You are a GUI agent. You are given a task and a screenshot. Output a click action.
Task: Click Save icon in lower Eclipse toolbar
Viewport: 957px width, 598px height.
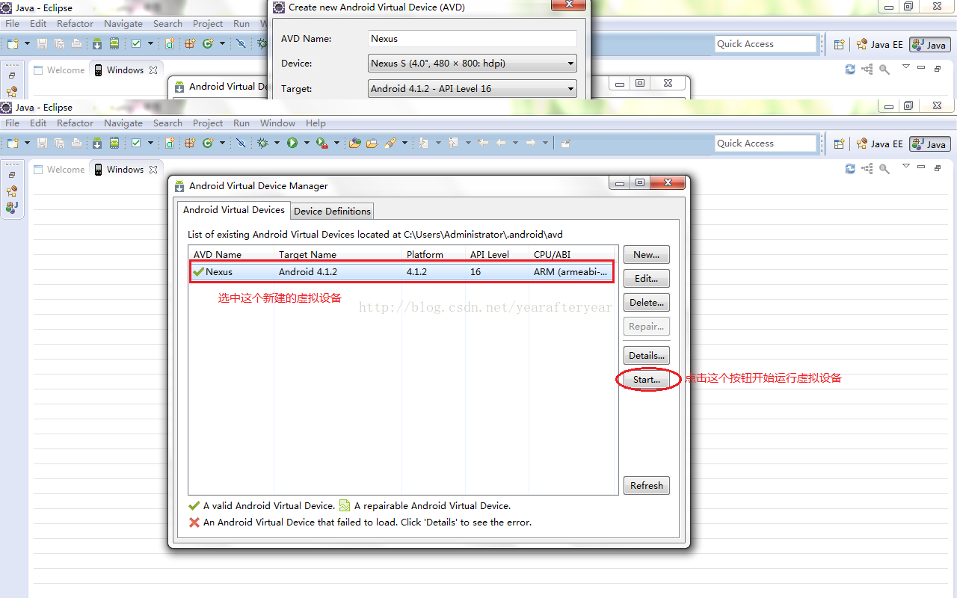pos(42,143)
